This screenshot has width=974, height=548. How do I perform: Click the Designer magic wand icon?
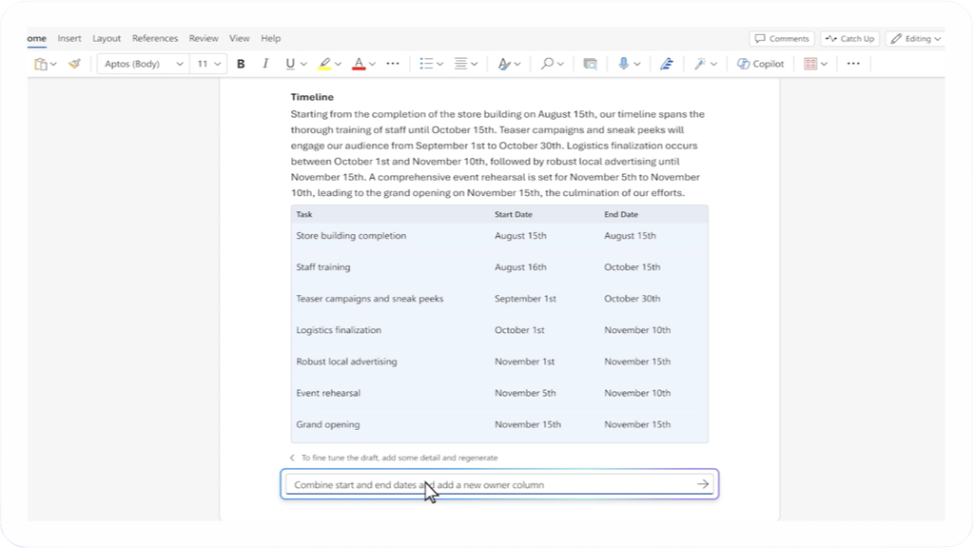click(700, 64)
